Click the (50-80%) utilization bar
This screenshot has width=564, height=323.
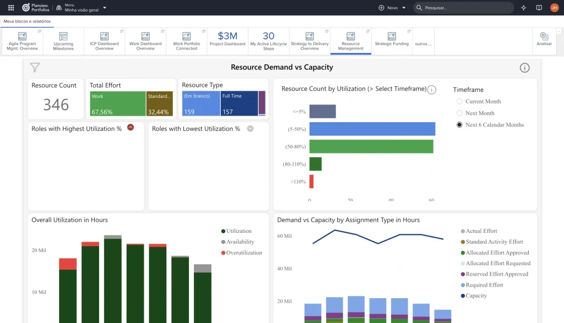[x=371, y=146]
